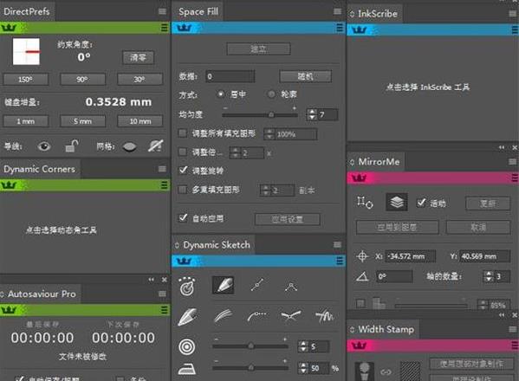This screenshot has height=381, width=519.
Task: Select the dotted path curve icon
Action: (256, 316)
